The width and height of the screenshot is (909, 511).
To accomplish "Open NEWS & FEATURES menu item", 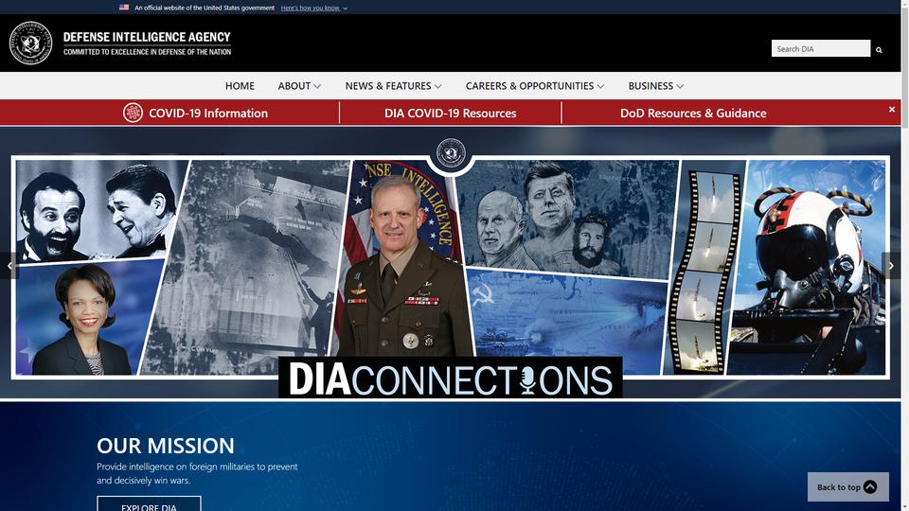I will (388, 86).
